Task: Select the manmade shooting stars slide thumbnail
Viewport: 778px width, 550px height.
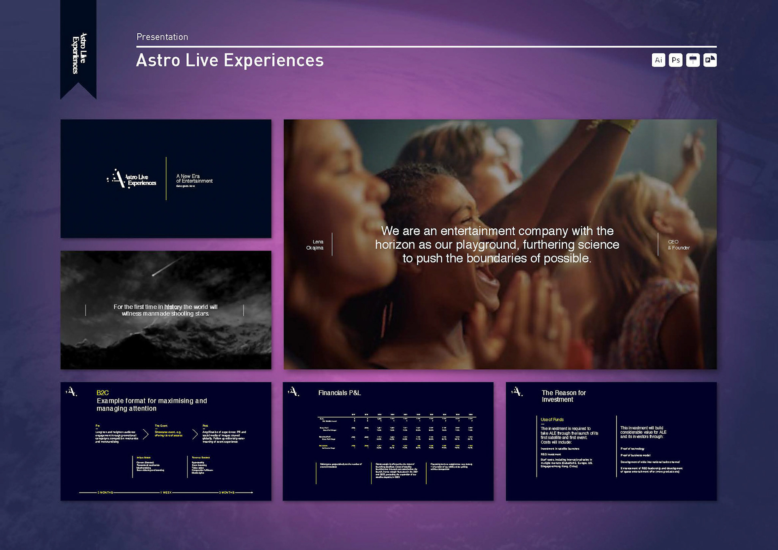Action: [x=166, y=310]
